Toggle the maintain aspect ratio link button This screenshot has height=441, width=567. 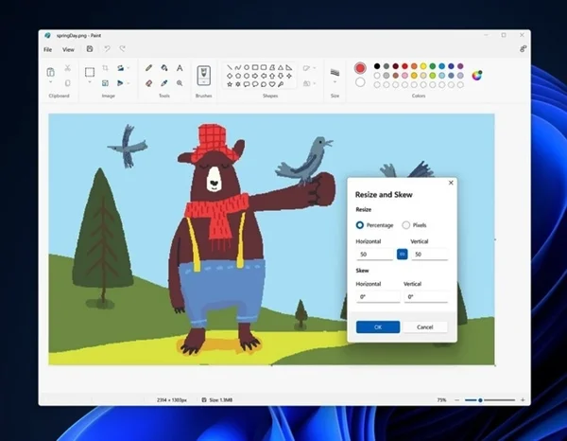pyautogui.click(x=403, y=255)
